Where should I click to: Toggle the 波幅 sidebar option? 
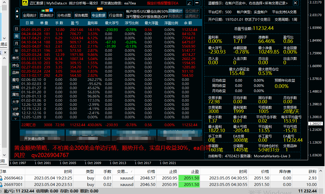point(16,87)
